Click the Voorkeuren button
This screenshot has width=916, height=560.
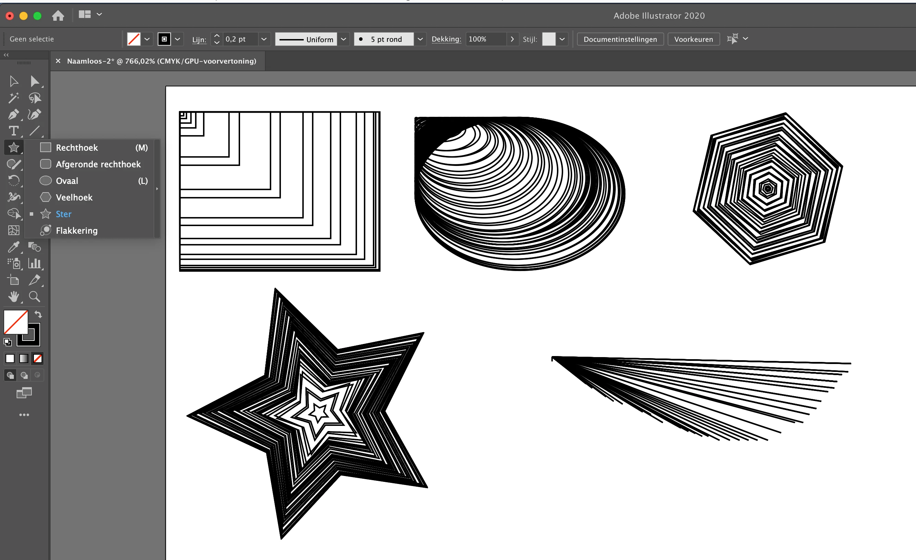click(693, 39)
